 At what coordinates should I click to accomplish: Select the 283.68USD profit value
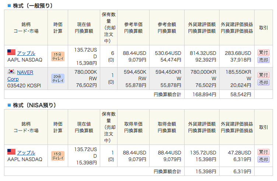point(238,53)
